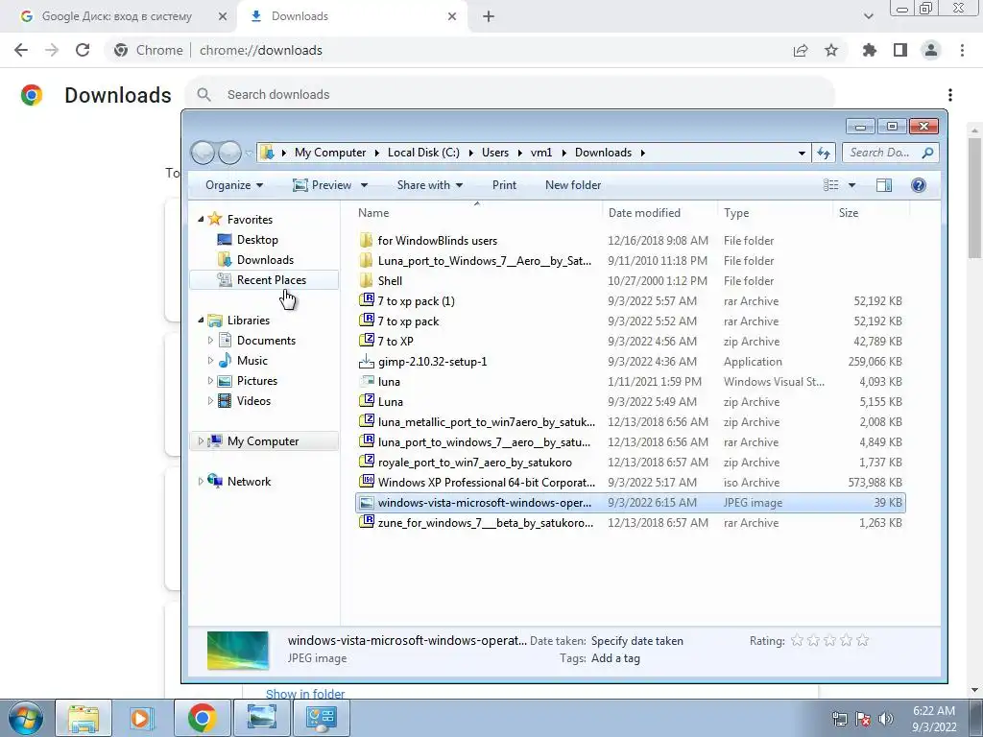Click the change view icon

tap(830, 185)
